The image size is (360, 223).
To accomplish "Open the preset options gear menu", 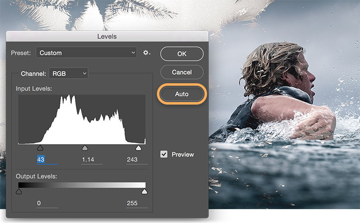I will point(146,53).
